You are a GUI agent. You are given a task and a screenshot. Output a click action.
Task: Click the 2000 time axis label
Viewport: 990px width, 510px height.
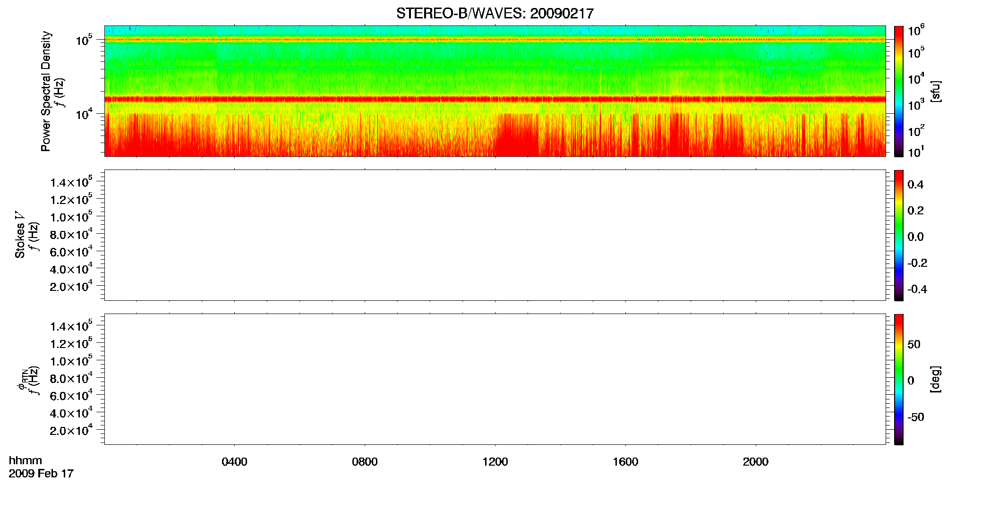[756, 462]
